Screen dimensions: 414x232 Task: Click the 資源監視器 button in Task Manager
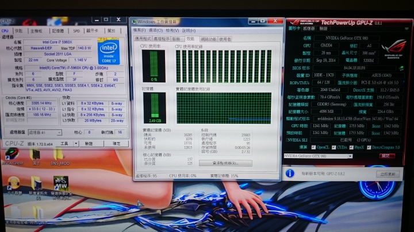click(225, 163)
